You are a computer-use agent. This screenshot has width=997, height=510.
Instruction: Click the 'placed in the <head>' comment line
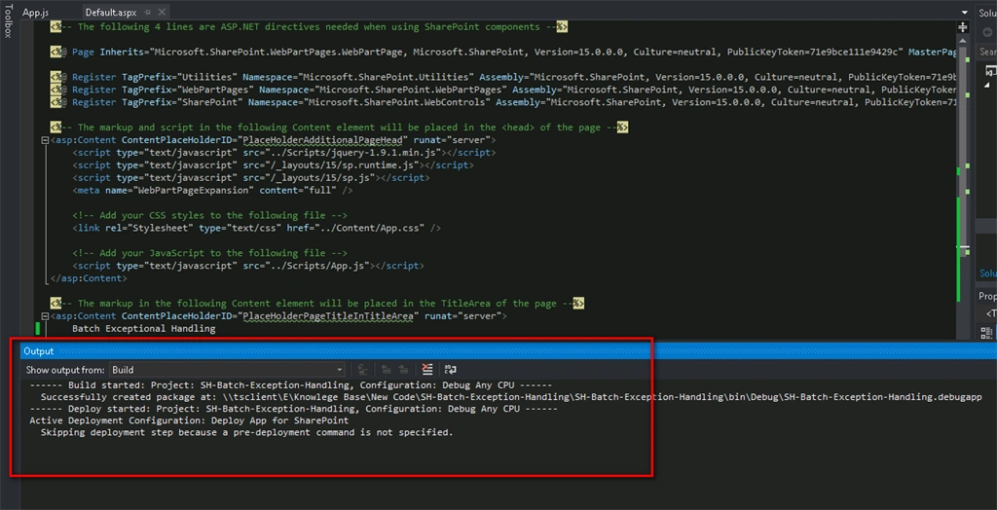pyautogui.click(x=340, y=127)
